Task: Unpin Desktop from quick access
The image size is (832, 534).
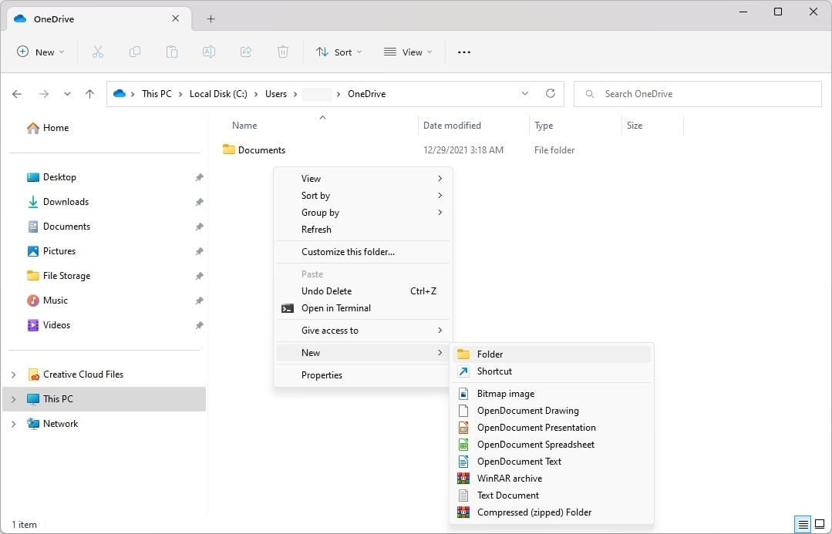Action: 199,177
